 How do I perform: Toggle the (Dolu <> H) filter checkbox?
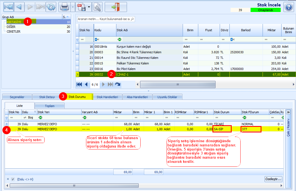click(13, 179)
